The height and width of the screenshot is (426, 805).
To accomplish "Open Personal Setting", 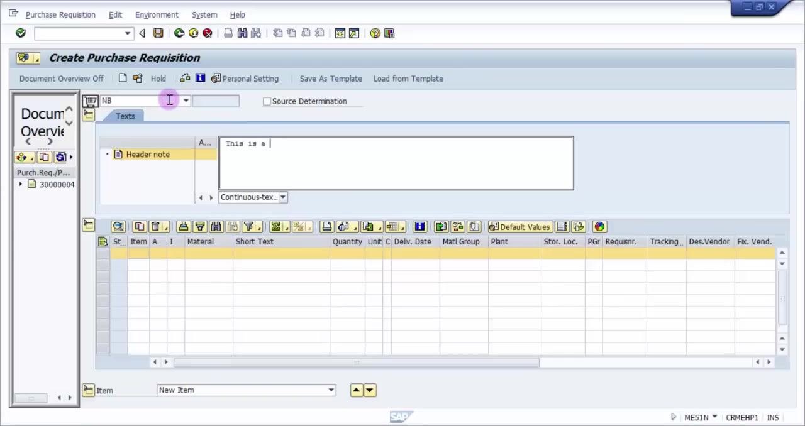I will (x=245, y=79).
